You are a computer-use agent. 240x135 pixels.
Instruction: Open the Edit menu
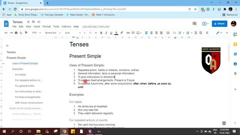(21, 27)
